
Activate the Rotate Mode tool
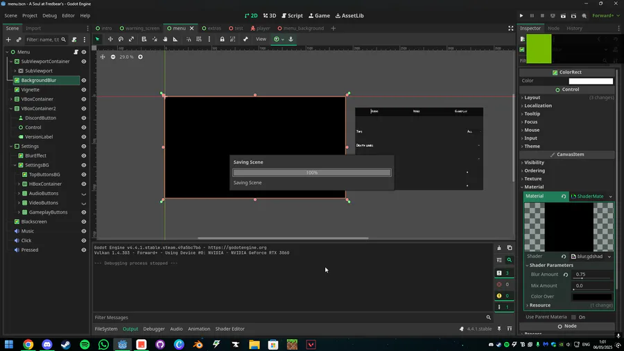[121, 39]
